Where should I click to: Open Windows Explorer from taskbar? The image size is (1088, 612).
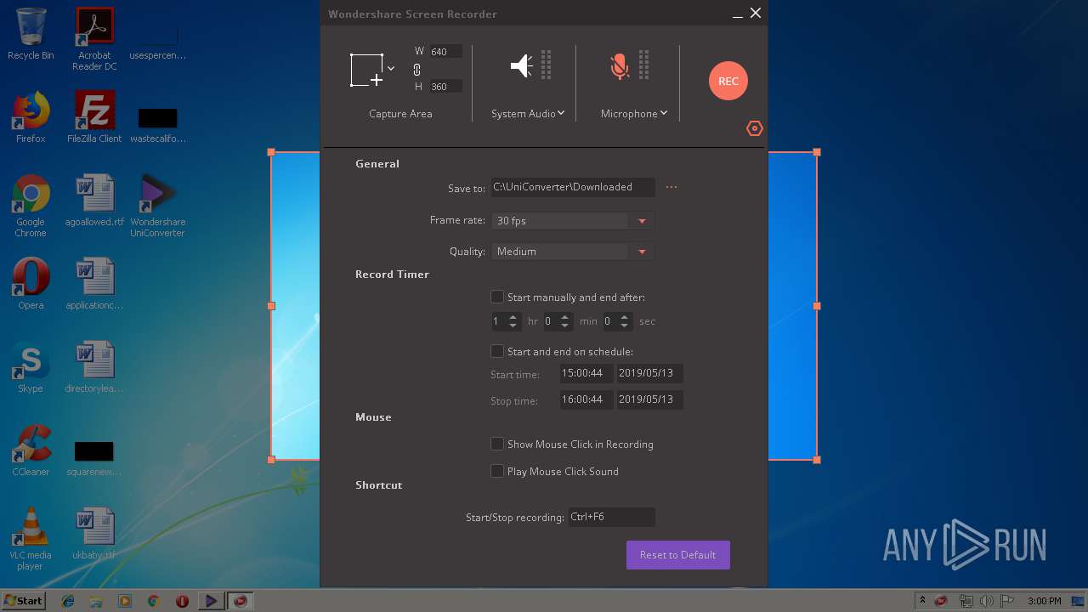coord(96,601)
